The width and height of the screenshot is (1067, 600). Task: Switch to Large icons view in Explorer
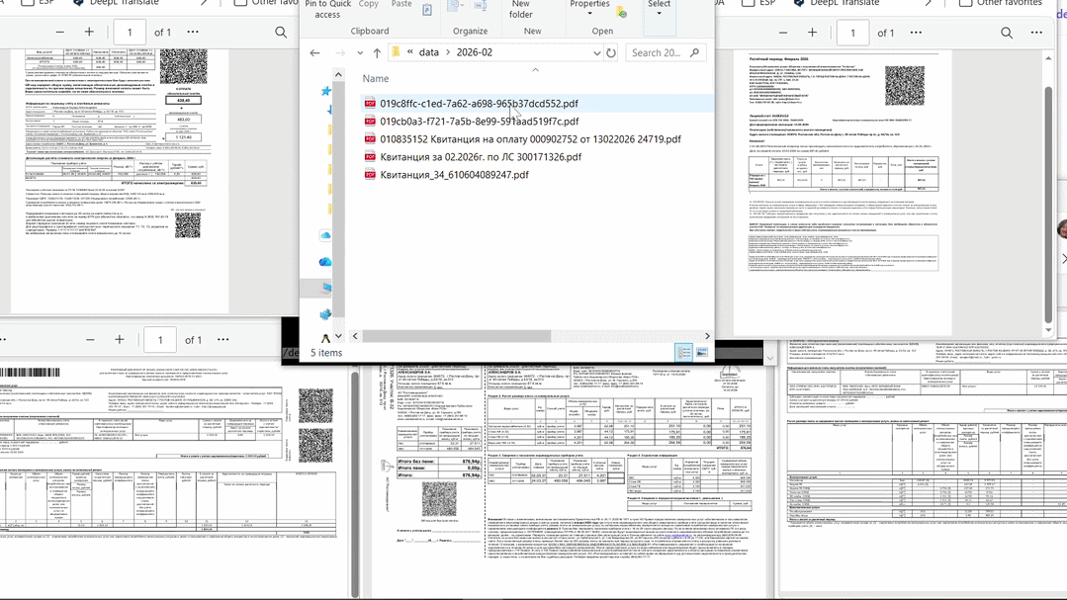pos(701,352)
